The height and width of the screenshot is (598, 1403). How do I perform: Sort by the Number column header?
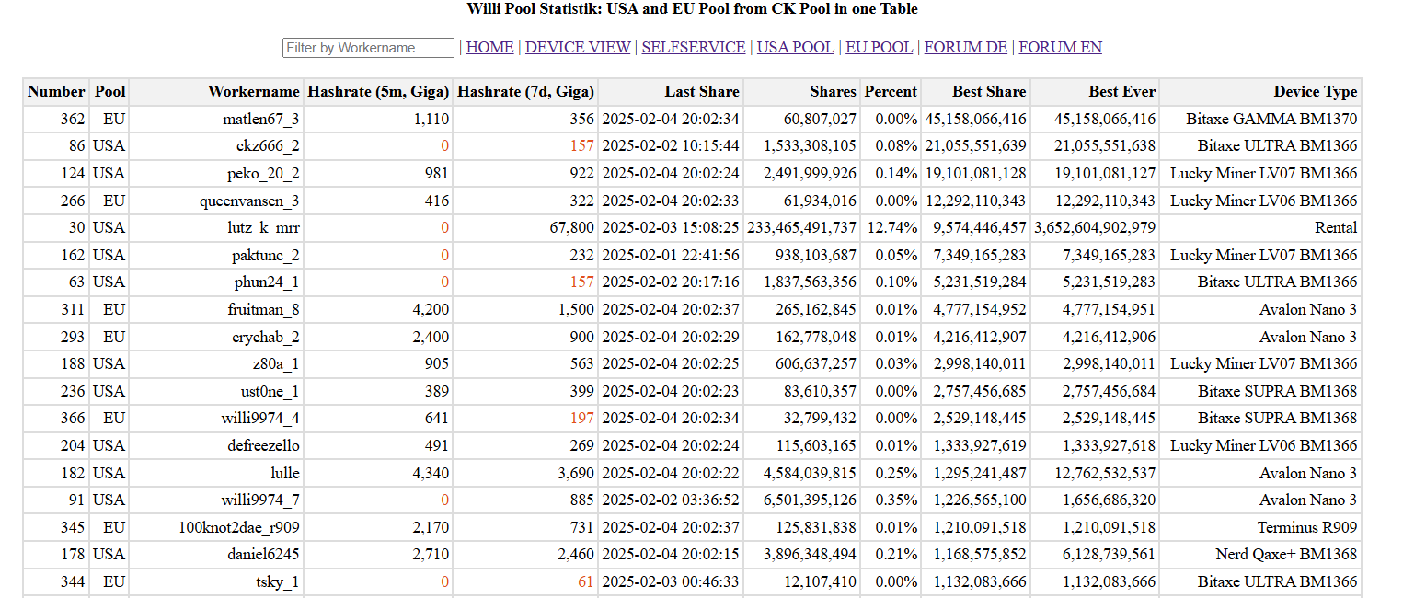[x=56, y=92]
